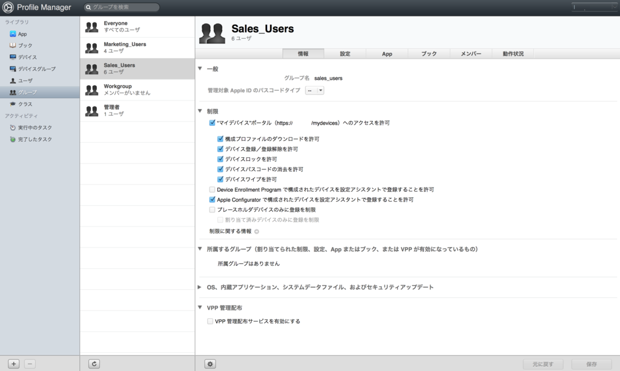Click the グループを検索 search field
The image size is (620, 371).
click(122, 7)
